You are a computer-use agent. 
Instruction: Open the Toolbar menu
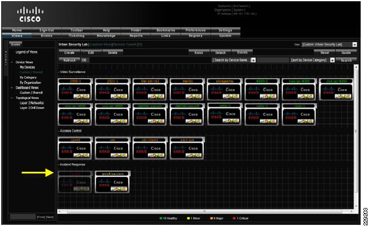pos(77,30)
